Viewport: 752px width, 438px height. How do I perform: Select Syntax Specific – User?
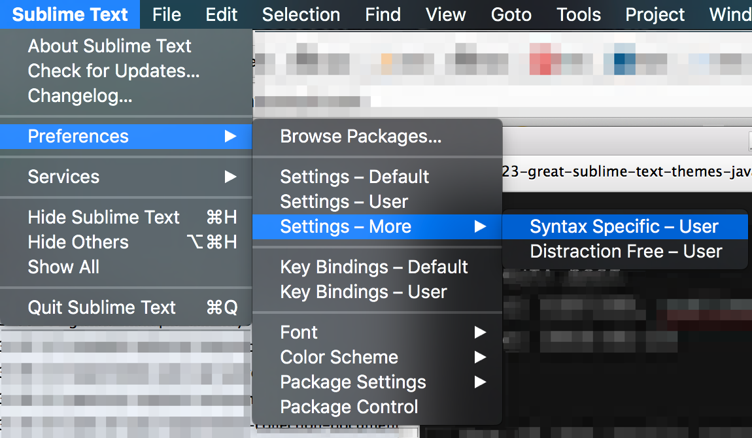tap(625, 227)
